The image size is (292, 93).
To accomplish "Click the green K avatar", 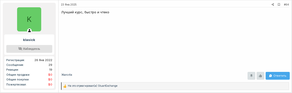I will point(29,19).
